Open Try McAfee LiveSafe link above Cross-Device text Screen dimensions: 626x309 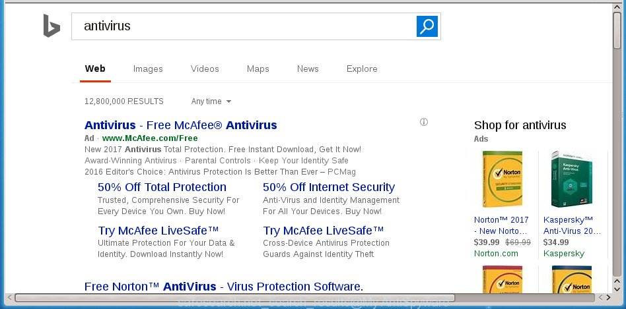pyautogui.click(x=324, y=230)
